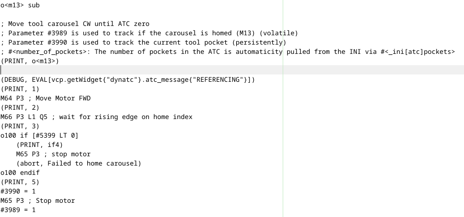Image resolution: width=464 pixels, height=217 pixels.
Task: Click the #<number_of_pockets> comment line
Action: (227, 51)
